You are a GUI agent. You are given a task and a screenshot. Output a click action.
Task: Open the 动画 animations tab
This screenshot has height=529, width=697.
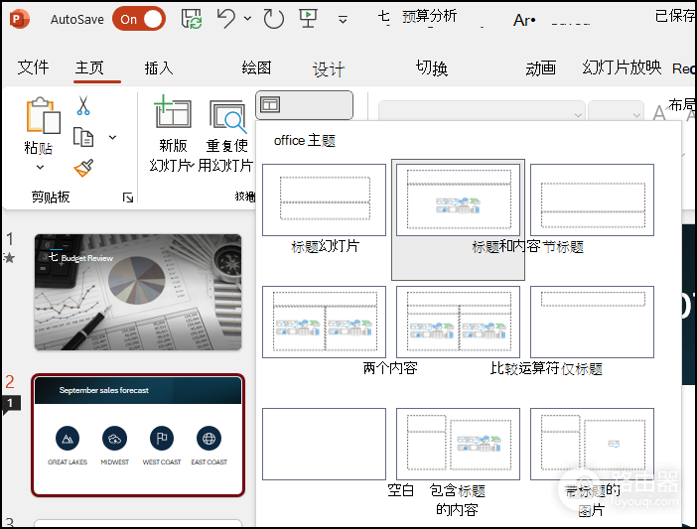pos(540,68)
